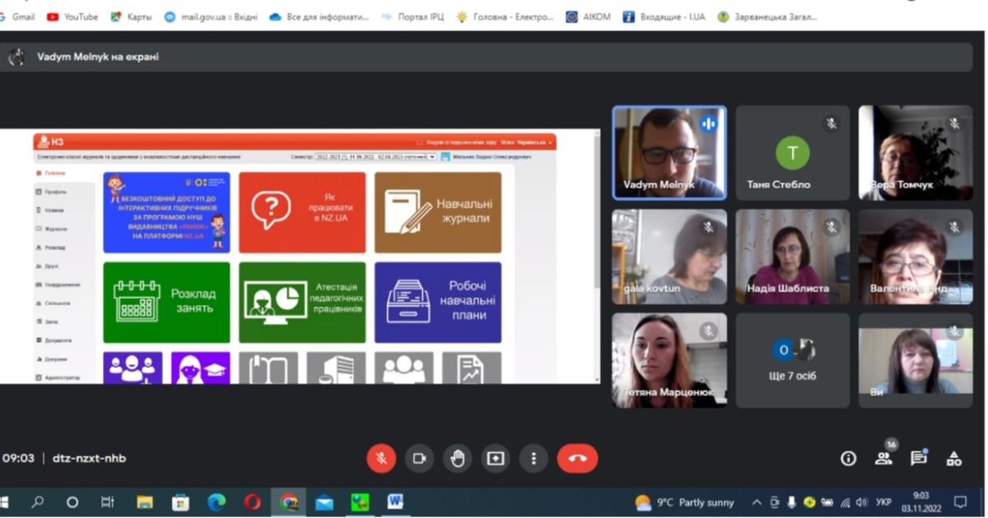Open the AIKOM bookmark
The width and height of the screenshot is (988, 518).
coord(589,16)
